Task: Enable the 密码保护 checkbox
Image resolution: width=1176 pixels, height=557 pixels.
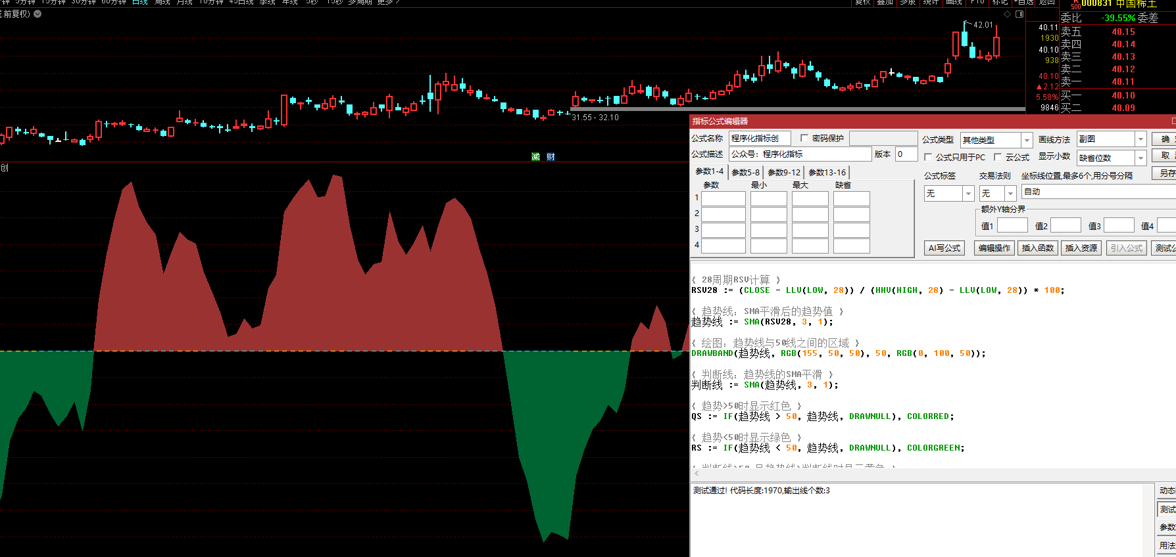Action: (x=804, y=138)
